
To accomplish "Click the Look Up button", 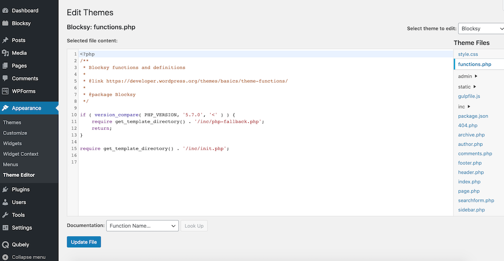I will click(x=194, y=226).
